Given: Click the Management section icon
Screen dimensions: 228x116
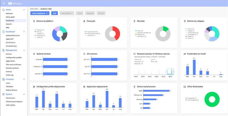Looking at the screenshot, I should point(3,50).
